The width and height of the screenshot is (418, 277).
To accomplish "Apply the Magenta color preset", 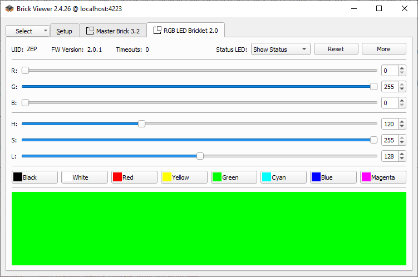I will point(383,177).
